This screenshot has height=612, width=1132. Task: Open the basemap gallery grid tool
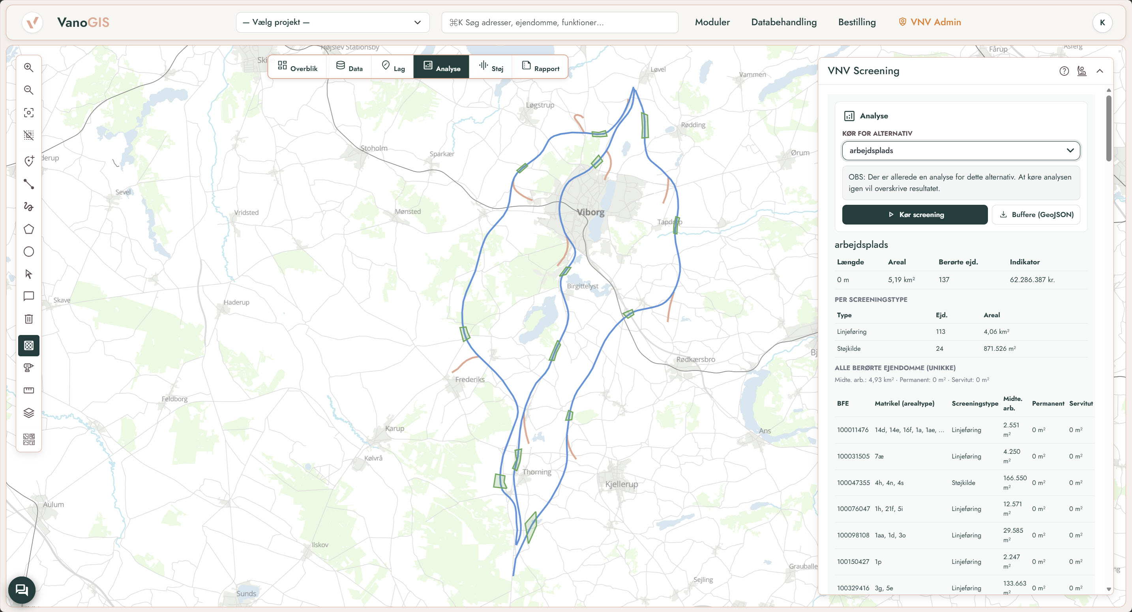28,439
